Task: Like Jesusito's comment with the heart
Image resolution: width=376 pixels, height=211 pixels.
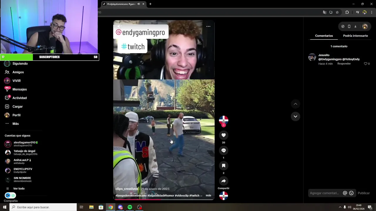Action: [366, 64]
